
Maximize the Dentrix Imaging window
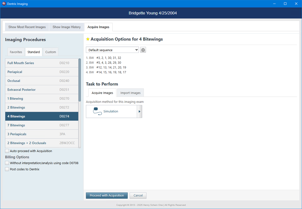(285, 4)
